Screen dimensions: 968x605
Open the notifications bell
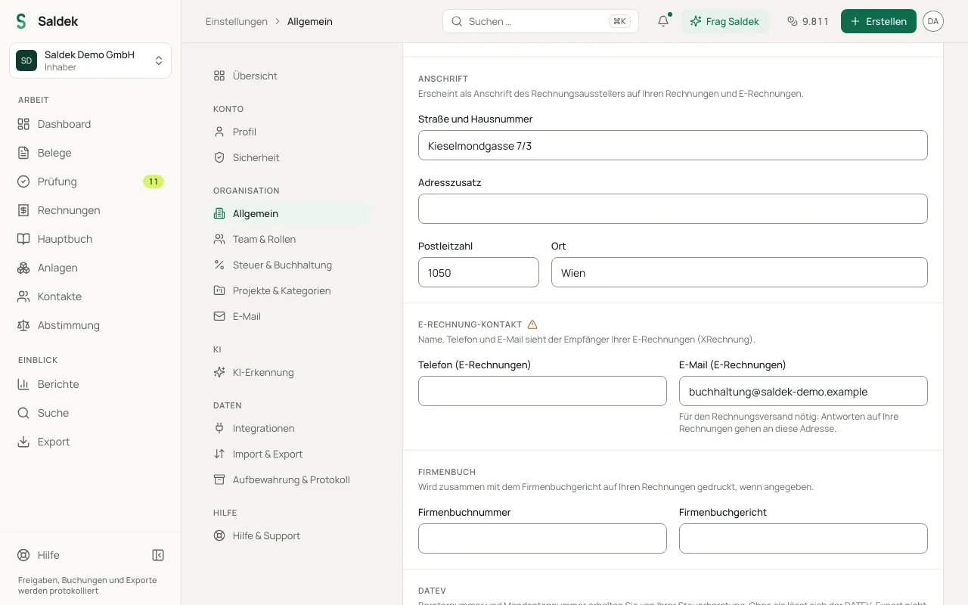click(x=663, y=21)
